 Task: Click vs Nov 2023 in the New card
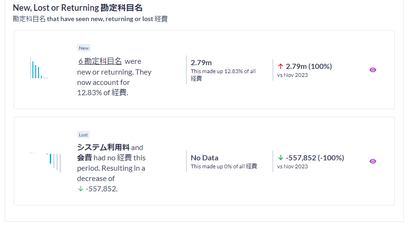point(292,75)
